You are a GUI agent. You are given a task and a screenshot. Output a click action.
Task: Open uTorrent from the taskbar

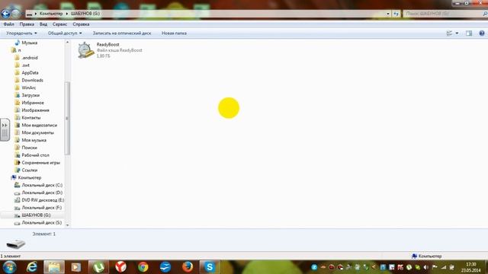coord(98,267)
